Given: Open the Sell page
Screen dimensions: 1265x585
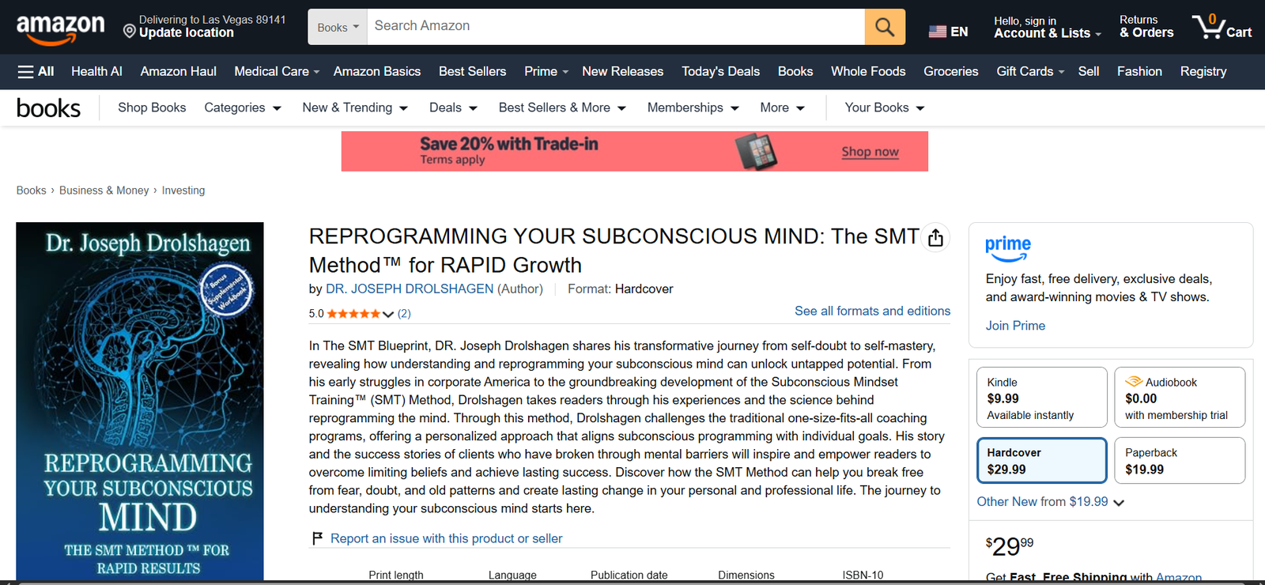Looking at the screenshot, I should [x=1089, y=71].
